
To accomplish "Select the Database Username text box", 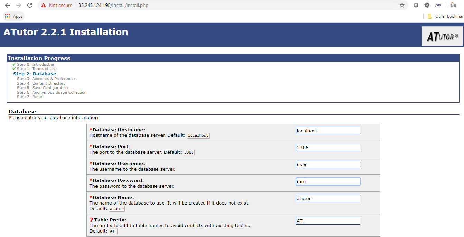I will click(x=328, y=164).
